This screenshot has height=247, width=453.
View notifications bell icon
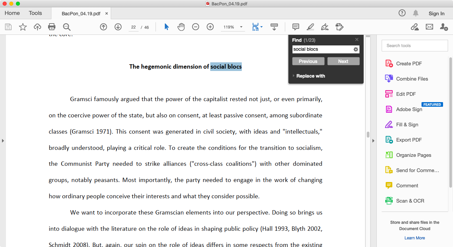tap(416, 13)
